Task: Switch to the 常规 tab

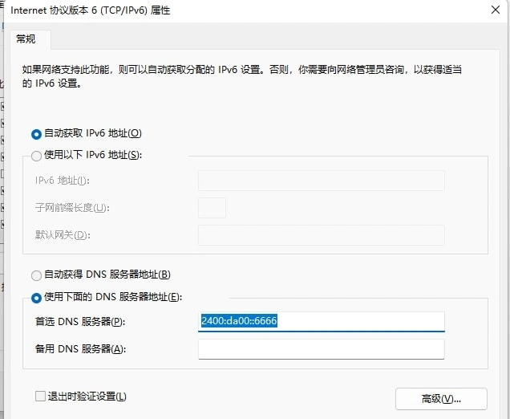Action: click(x=27, y=39)
